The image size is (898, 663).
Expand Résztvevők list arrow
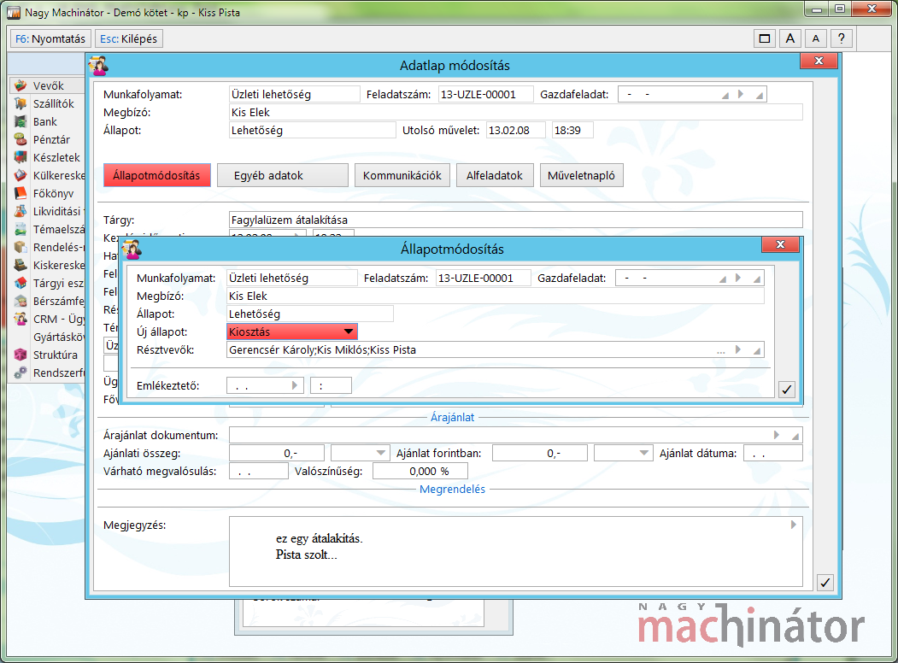point(738,349)
